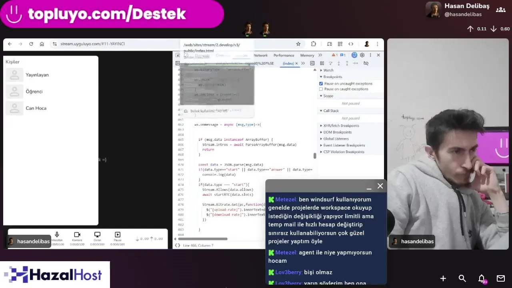The width and height of the screenshot is (512, 288).
Task: Pause script execution in the debugger
Action: coord(322,63)
